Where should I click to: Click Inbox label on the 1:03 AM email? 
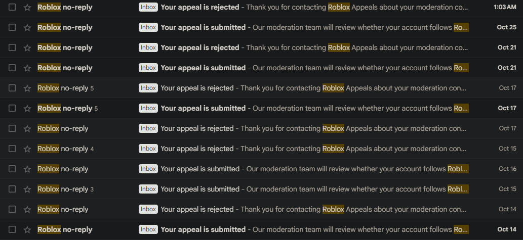148,8
